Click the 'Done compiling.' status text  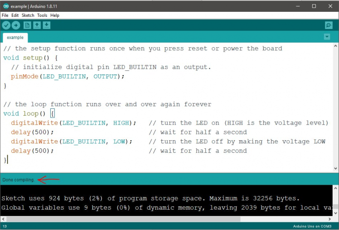coord(19,180)
